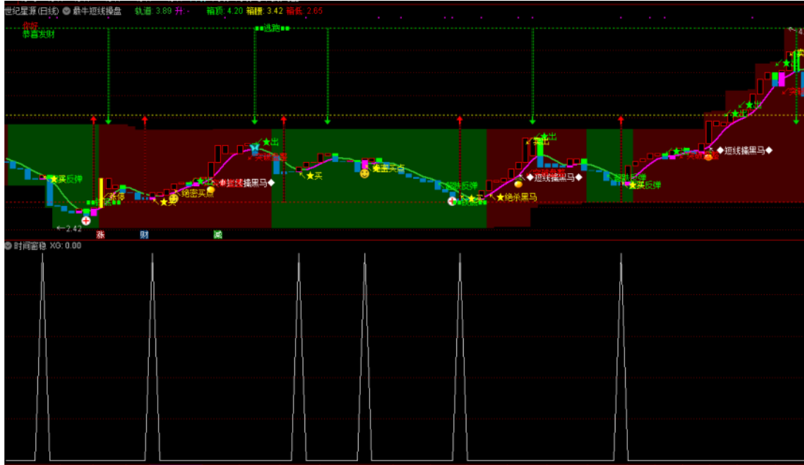Click the blue 财 event marker
Image resolution: width=804 pixels, height=465 pixels.
[145, 235]
